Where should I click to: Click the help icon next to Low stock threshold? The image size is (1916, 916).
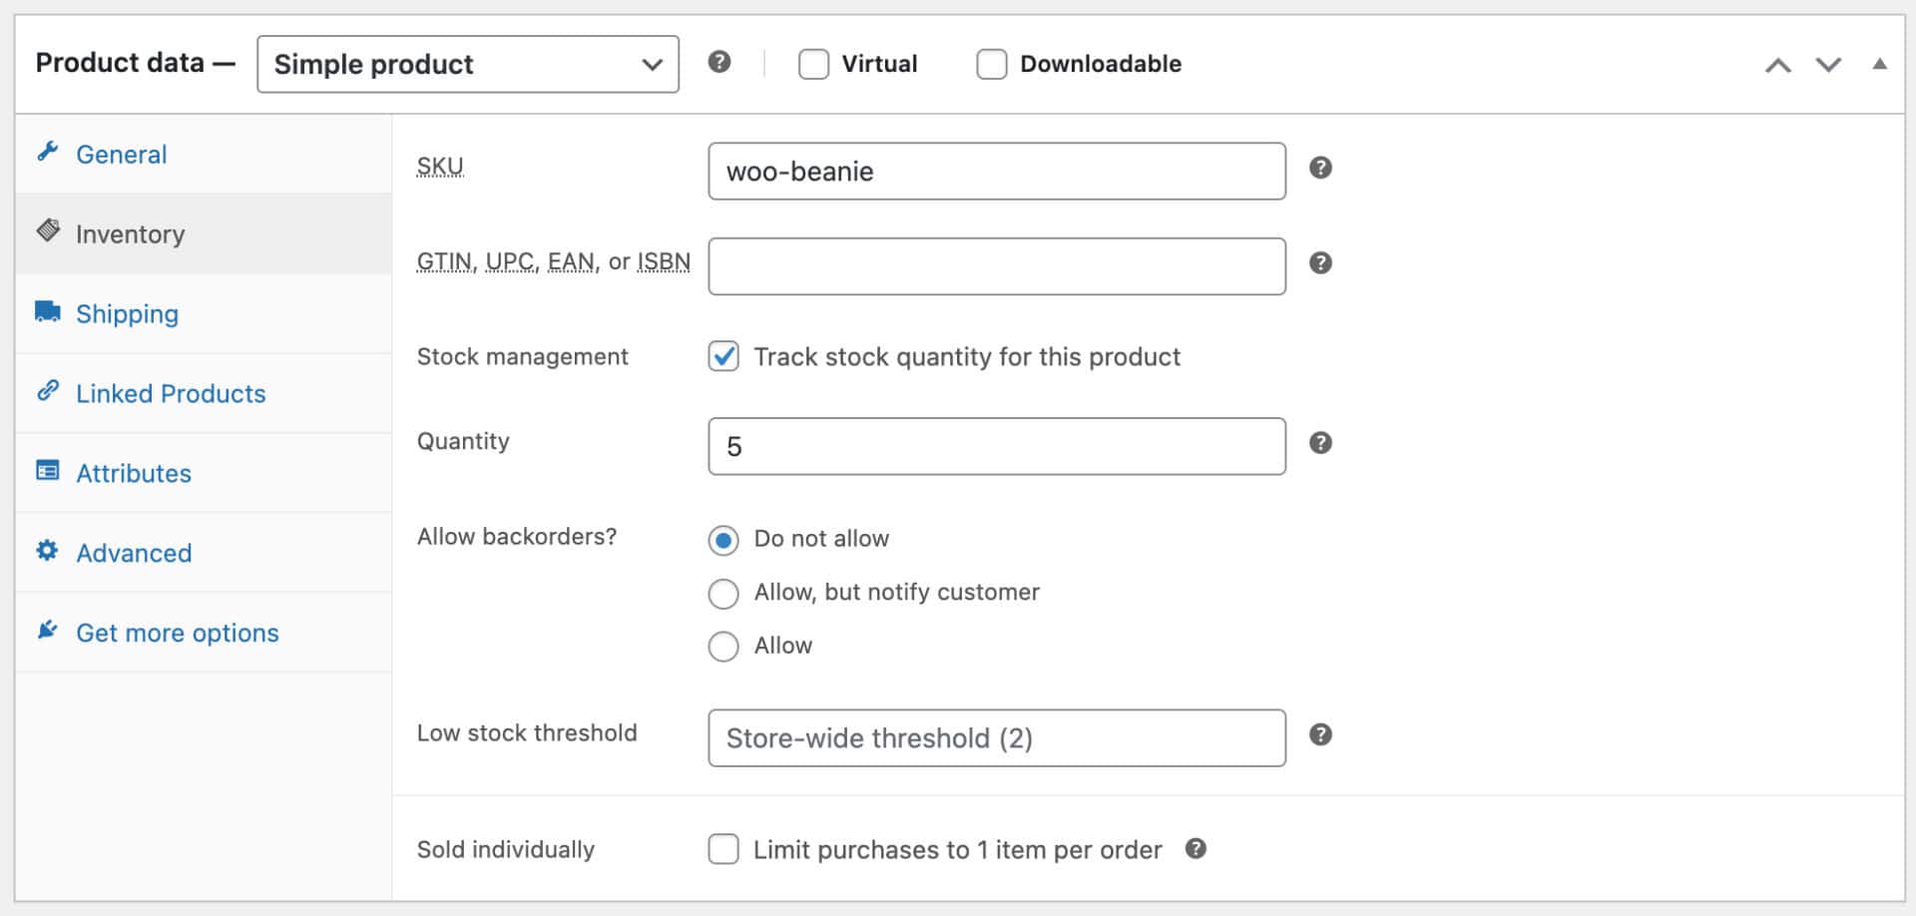pyautogui.click(x=1321, y=735)
